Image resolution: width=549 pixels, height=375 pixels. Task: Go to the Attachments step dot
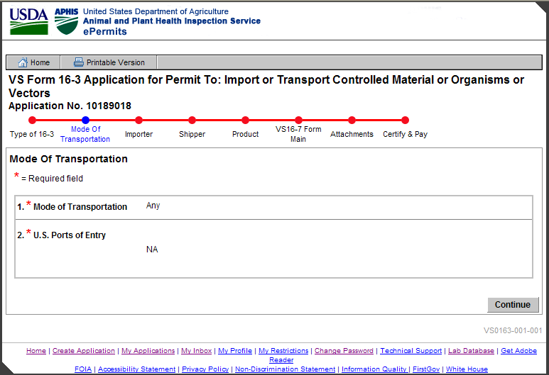click(352, 121)
